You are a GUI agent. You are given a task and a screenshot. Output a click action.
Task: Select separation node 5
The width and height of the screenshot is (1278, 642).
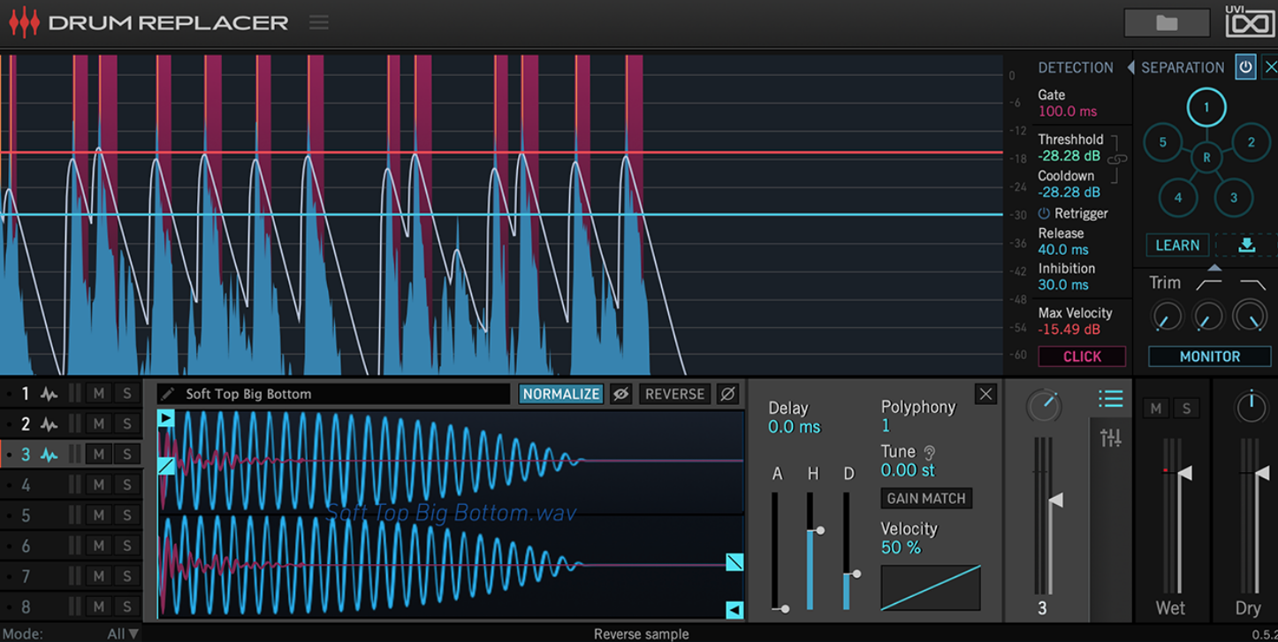(1163, 142)
